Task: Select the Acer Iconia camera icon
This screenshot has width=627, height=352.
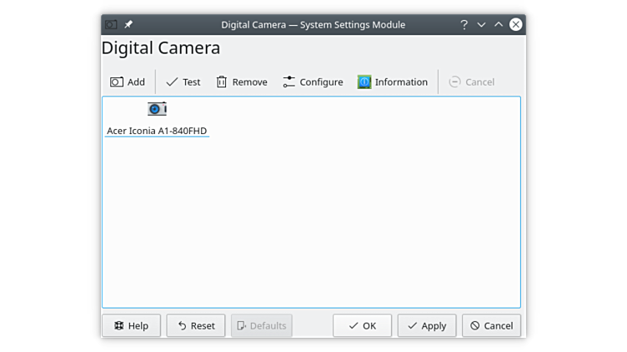Action: point(157,109)
